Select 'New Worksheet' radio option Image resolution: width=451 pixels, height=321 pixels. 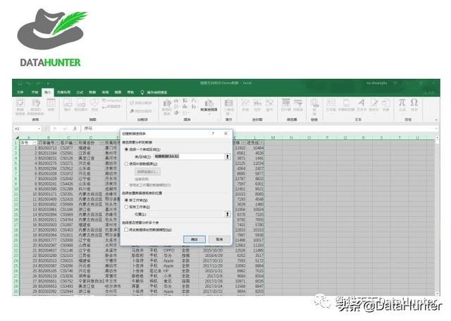[126, 200]
